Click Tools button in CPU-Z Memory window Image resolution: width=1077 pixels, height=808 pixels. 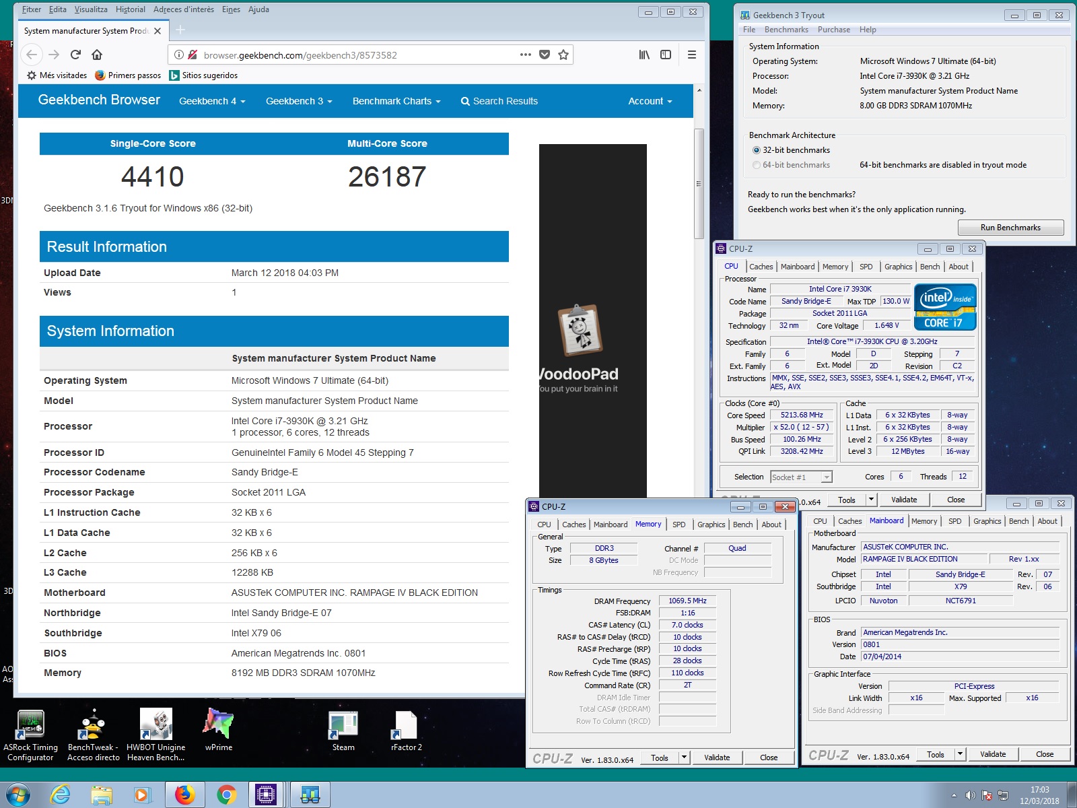tap(660, 757)
